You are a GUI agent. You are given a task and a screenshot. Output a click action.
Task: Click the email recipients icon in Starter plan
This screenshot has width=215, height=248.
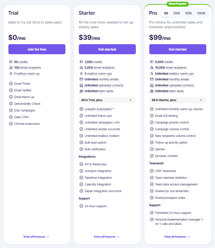point(81,68)
